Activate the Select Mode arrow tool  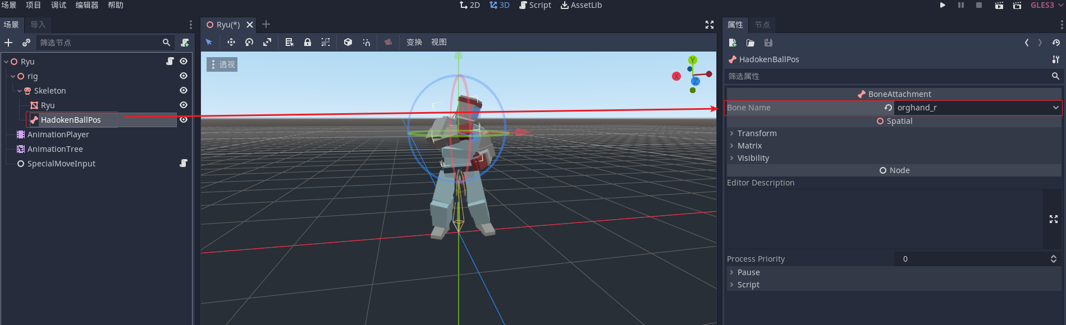click(209, 42)
